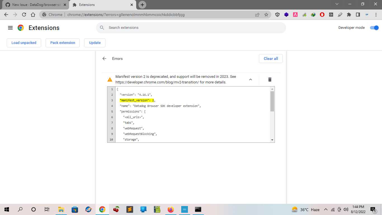The height and width of the screenshot is (215, 382).
Task: Click the AdBlock stop-hand extension icon
Action: pyautogui.click(x=322, y=15)
